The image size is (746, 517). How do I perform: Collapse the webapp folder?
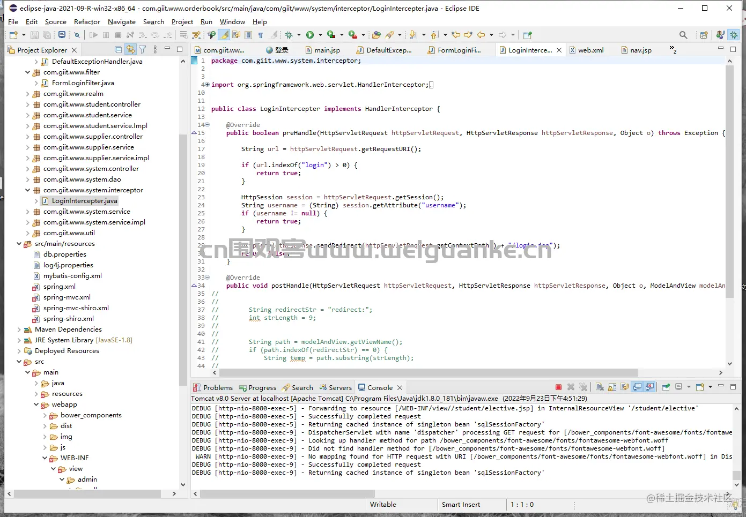click(x=36, y=404)
